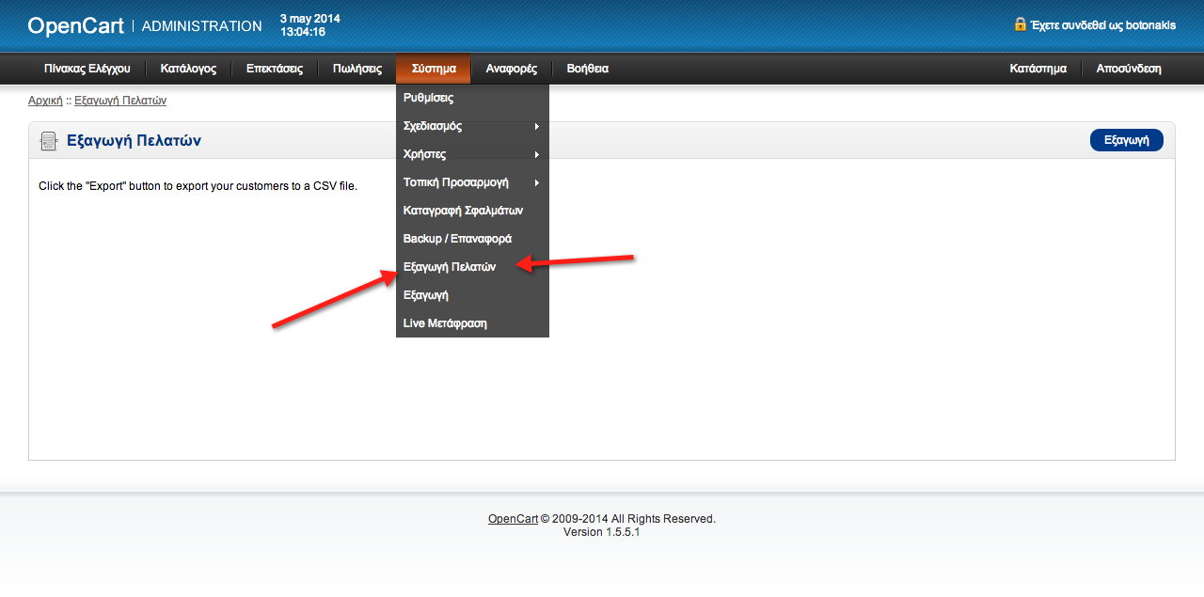
Task: Go to Κατάστημα storefront link
Action: coord(1038,69)
